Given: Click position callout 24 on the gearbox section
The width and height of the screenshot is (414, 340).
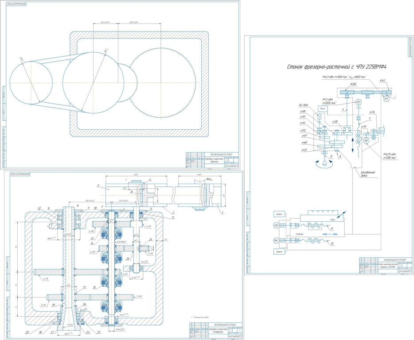Looking at the screenshot, I should tap(151, 240).
